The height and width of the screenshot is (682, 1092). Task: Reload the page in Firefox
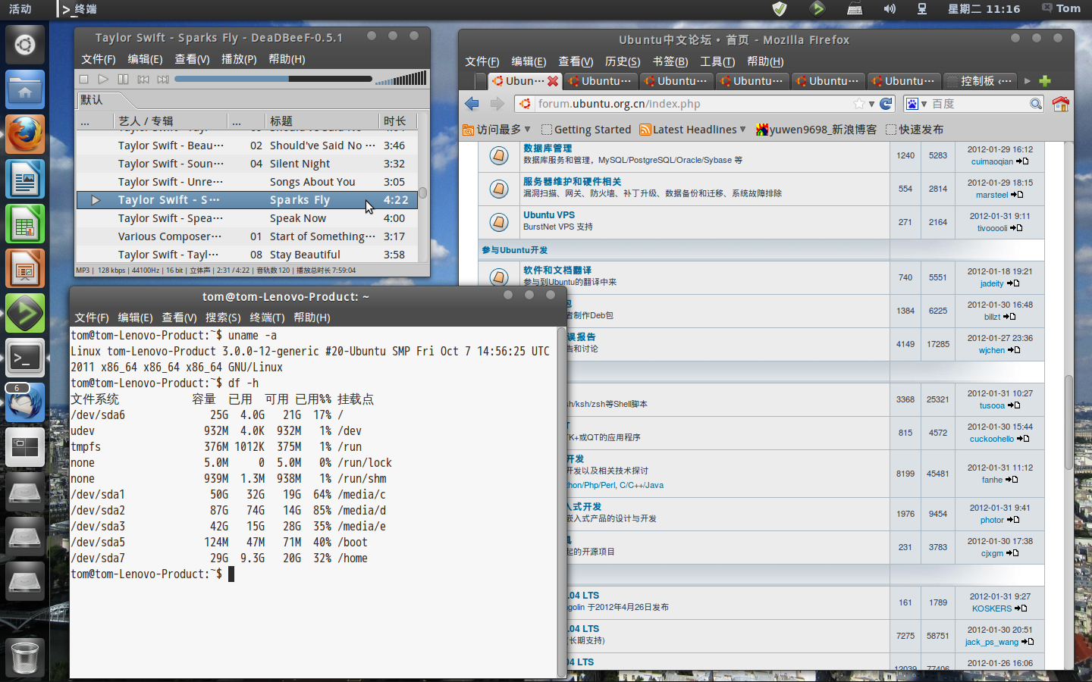click(886, 104)
